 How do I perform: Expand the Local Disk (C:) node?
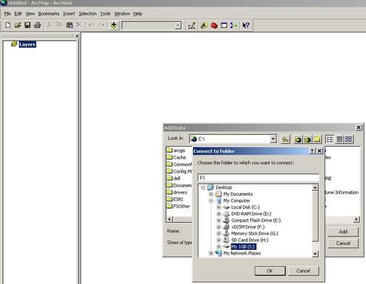coord(218,207)
